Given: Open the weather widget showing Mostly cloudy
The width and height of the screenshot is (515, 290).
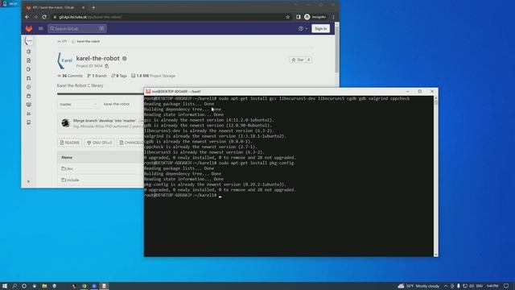Looking at the screenshot, I should pos(418,286).
